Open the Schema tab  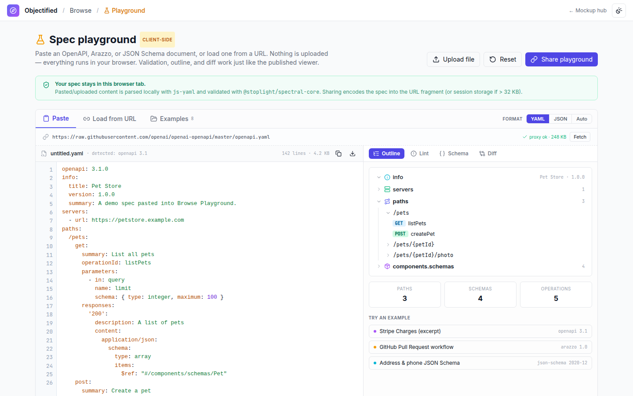pos(454,154)
